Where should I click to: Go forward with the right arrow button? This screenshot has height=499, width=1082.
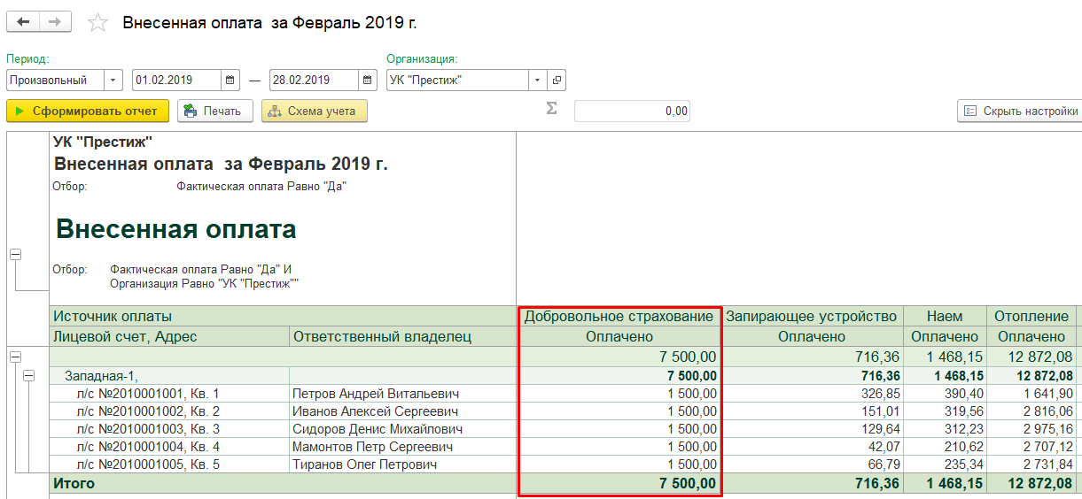(56, 22)
